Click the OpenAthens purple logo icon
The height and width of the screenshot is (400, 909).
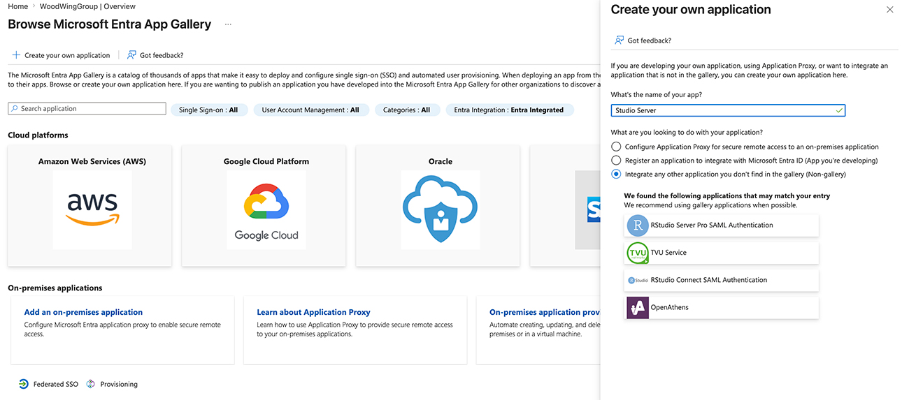[637, 307]
